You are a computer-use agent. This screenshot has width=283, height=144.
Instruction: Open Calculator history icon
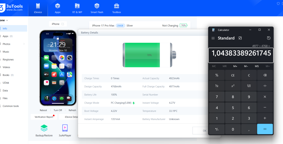pyautogui.click(x=268, y=38)
